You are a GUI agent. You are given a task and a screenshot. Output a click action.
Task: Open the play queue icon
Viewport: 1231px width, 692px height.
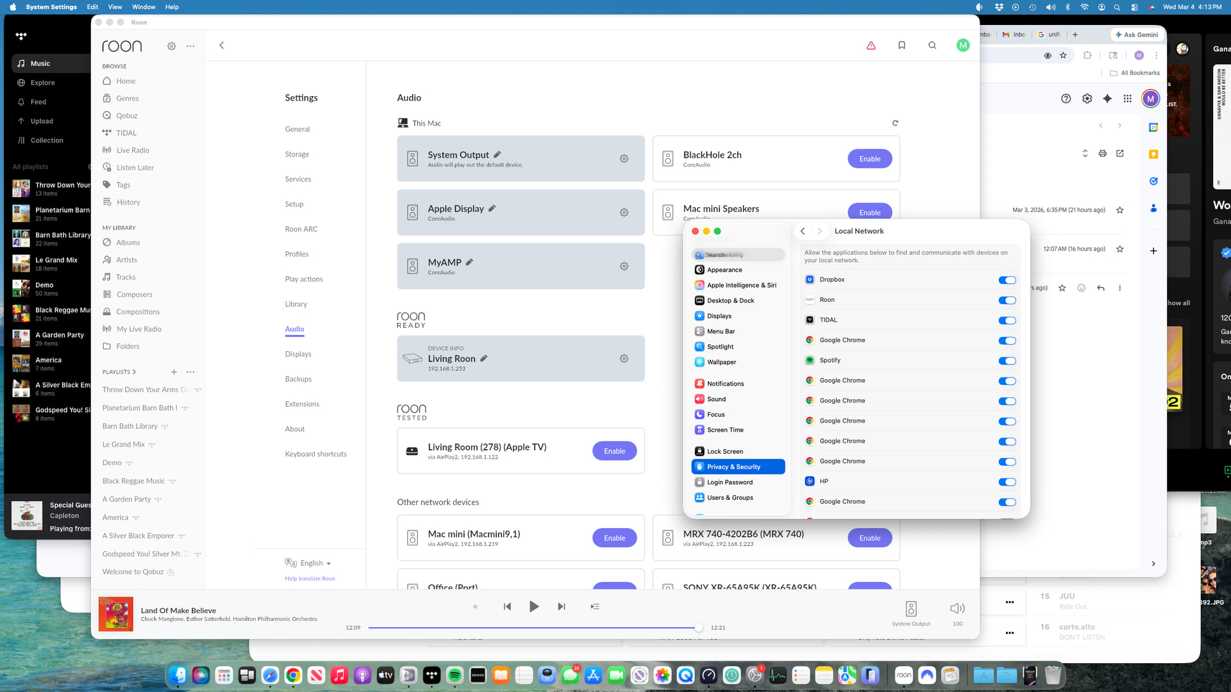pos(595,606)
